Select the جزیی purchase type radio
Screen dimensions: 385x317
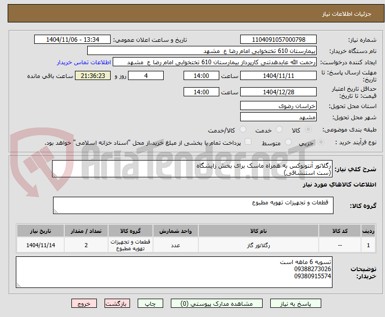[x=321, y=142]
